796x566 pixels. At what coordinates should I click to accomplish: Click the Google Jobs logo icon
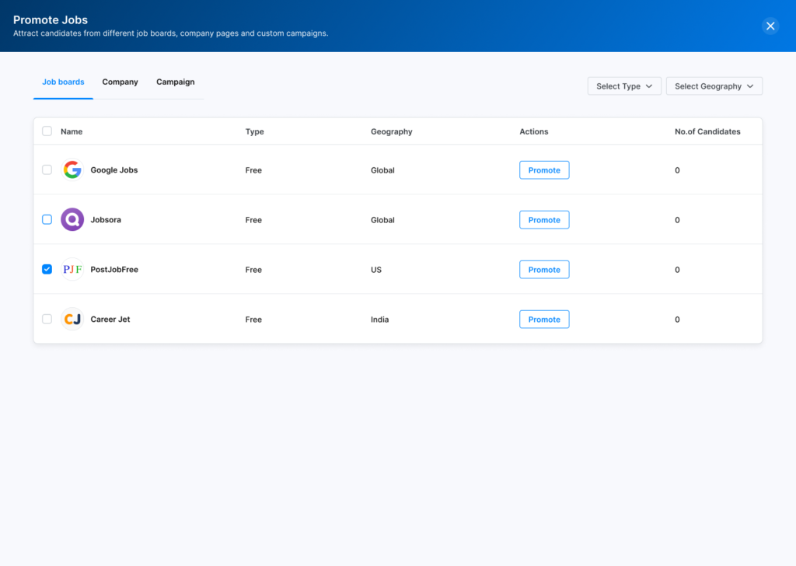point(72,169)
